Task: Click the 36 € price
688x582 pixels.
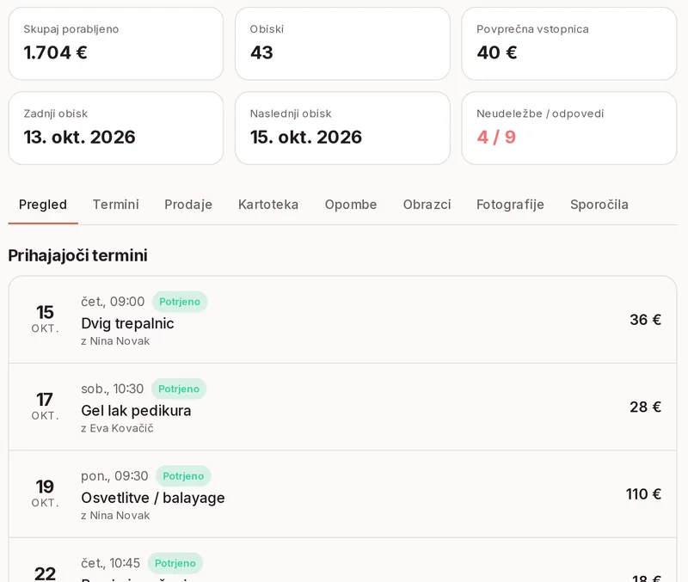Action: pos(645,320)
